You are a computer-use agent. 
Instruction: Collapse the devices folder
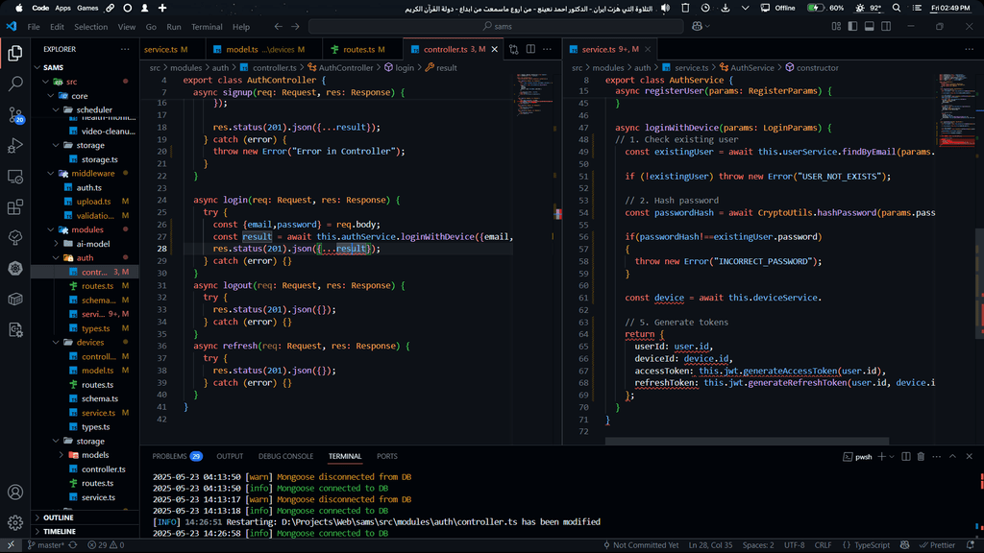56,343
